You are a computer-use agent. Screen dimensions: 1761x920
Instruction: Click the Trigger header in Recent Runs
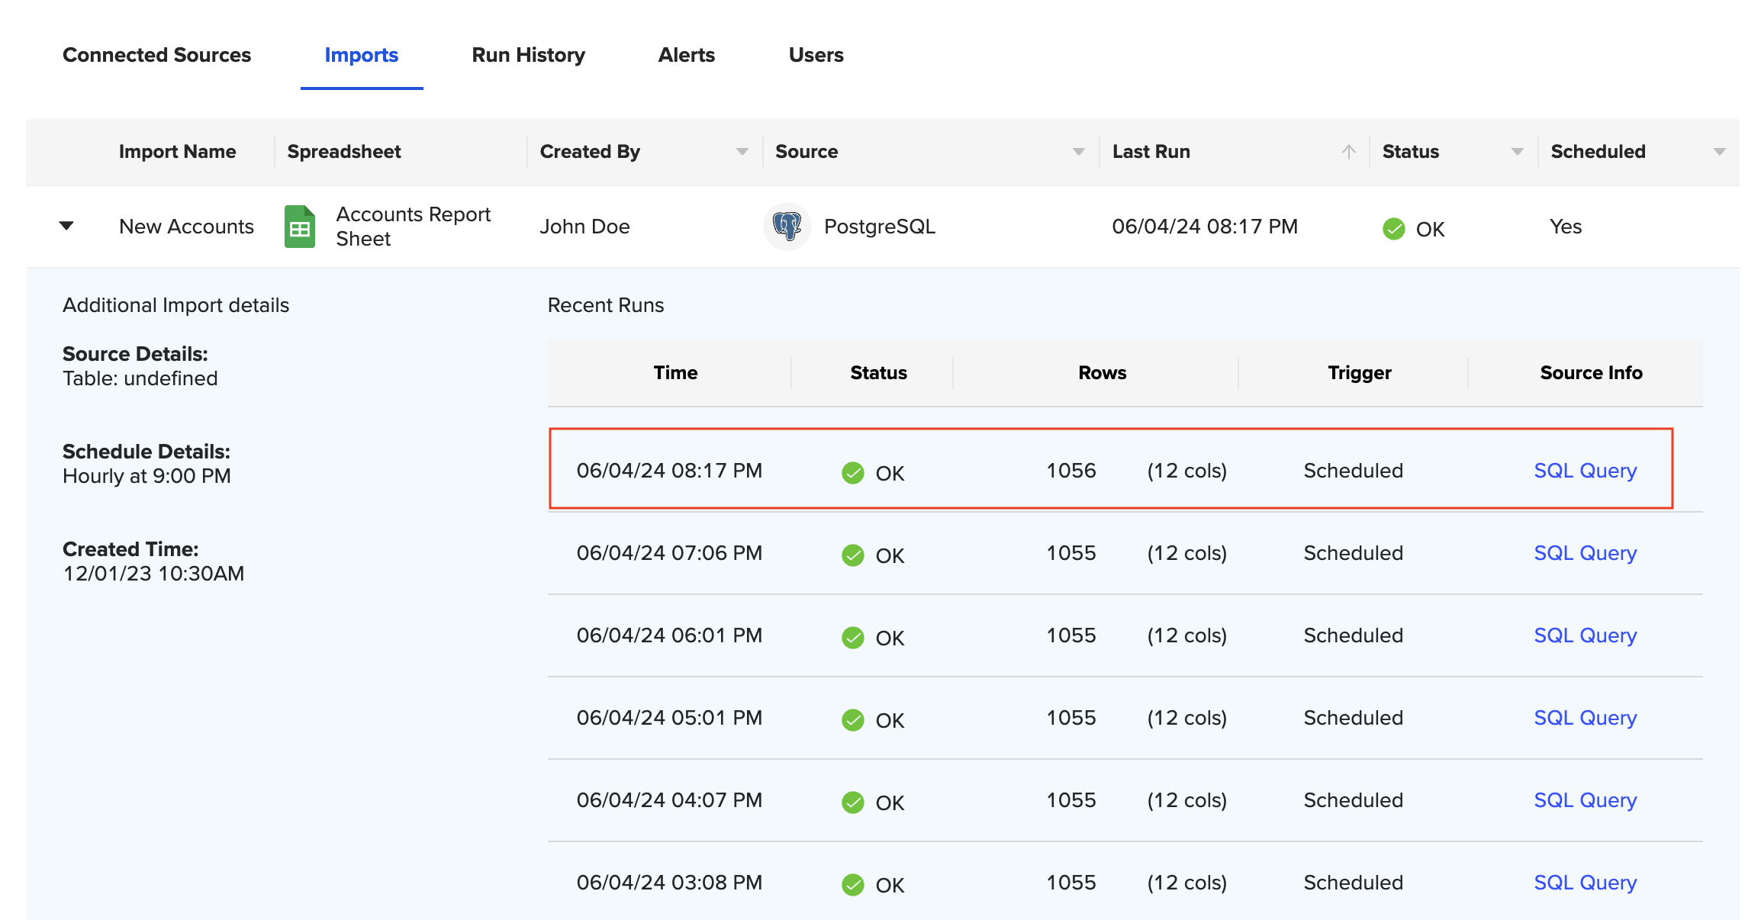(x=1360, y=373)
